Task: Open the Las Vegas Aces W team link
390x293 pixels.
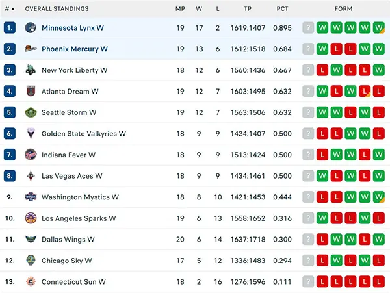Action: pos(72,176)
